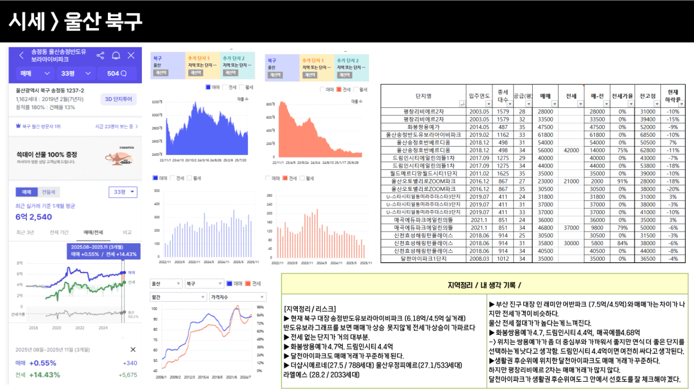Click 재선택 under 추가 단지 2 above the blue chart
The width and height of the screenshot is (694, 390).
point(230,73)
